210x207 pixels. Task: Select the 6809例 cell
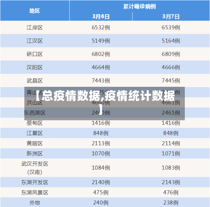click(x=171, y=54)
